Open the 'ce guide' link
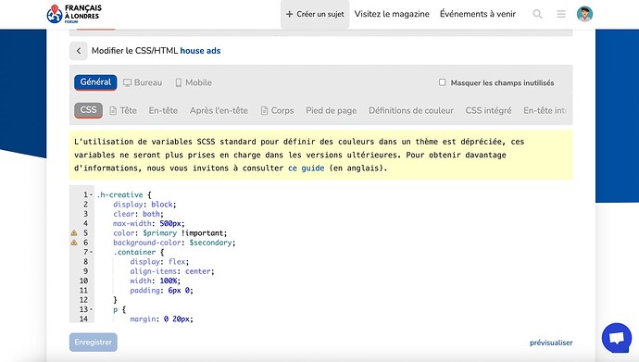 pyautogui.click(x=306, y=169)
